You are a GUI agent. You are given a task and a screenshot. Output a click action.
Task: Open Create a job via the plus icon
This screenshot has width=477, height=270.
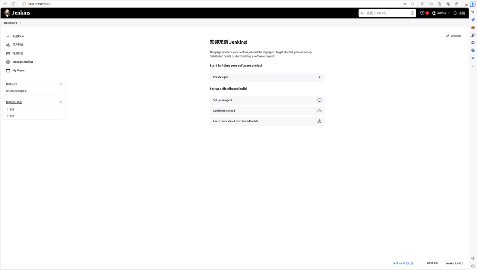[319, 77]
